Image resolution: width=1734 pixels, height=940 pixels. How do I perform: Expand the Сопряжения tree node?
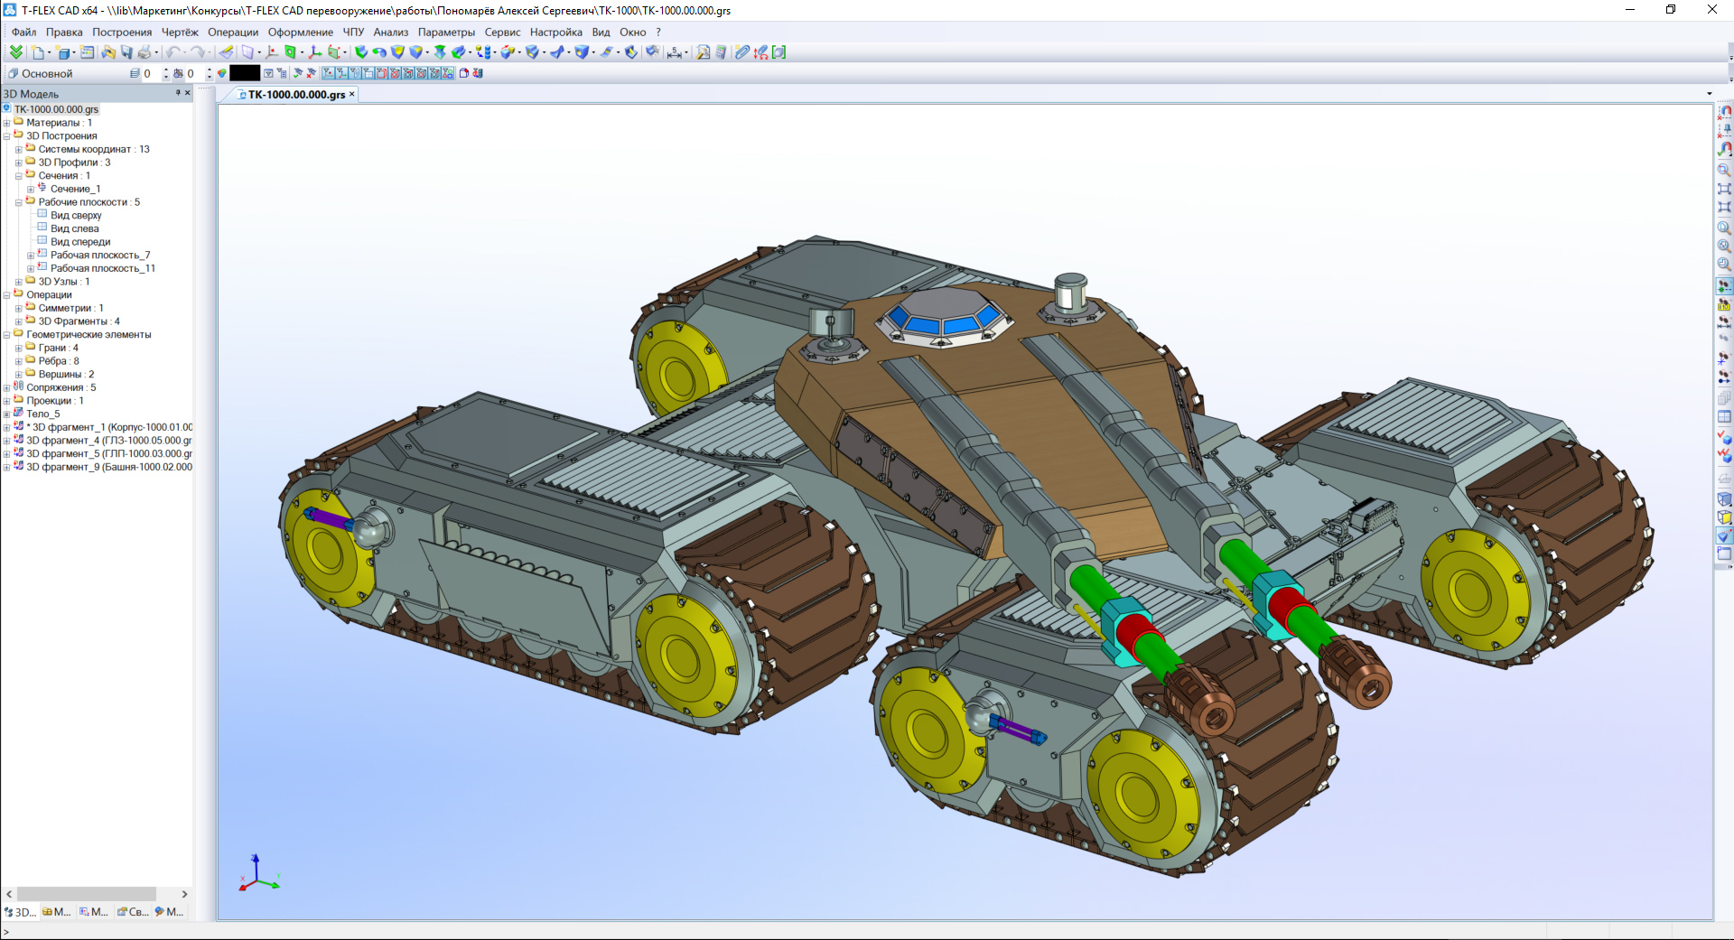point(6,387)
